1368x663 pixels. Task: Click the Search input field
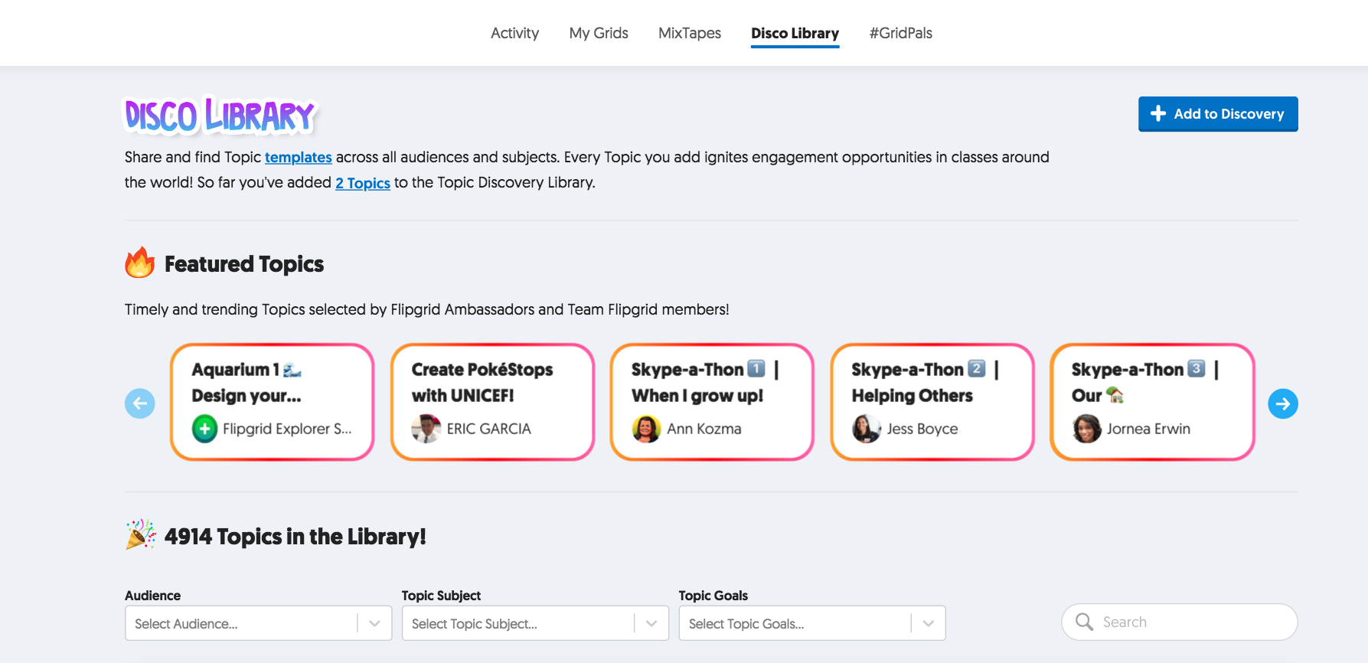pos(1180,622)
